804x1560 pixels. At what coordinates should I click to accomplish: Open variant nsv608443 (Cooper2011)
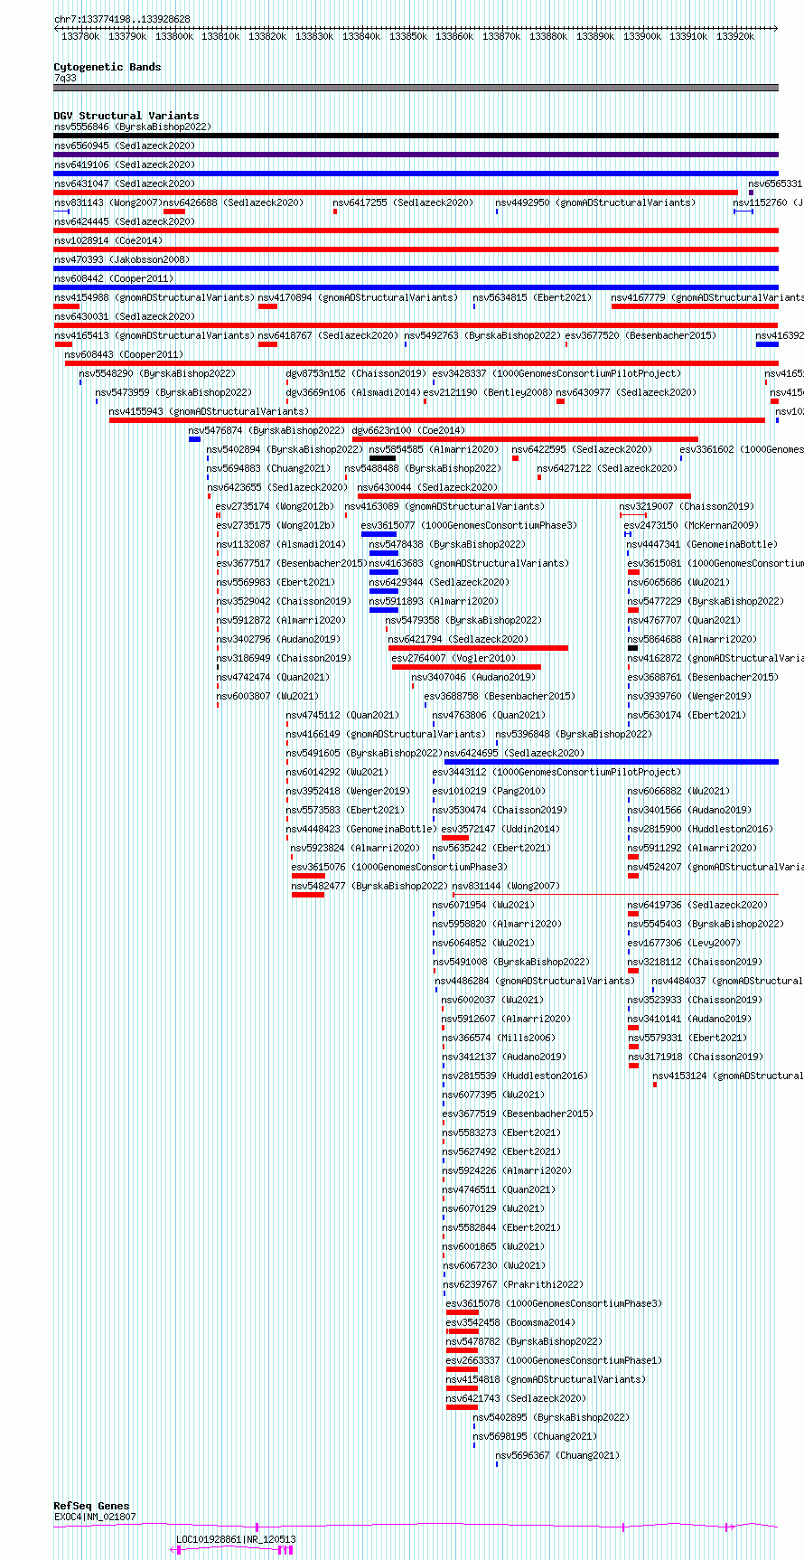pyautogui.click(x=125, y=354)
